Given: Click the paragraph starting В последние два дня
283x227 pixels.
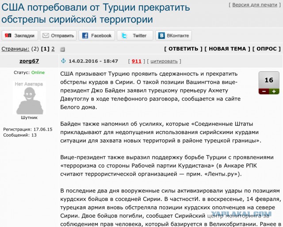Looking at the screenshot, I should pos(170,208).
